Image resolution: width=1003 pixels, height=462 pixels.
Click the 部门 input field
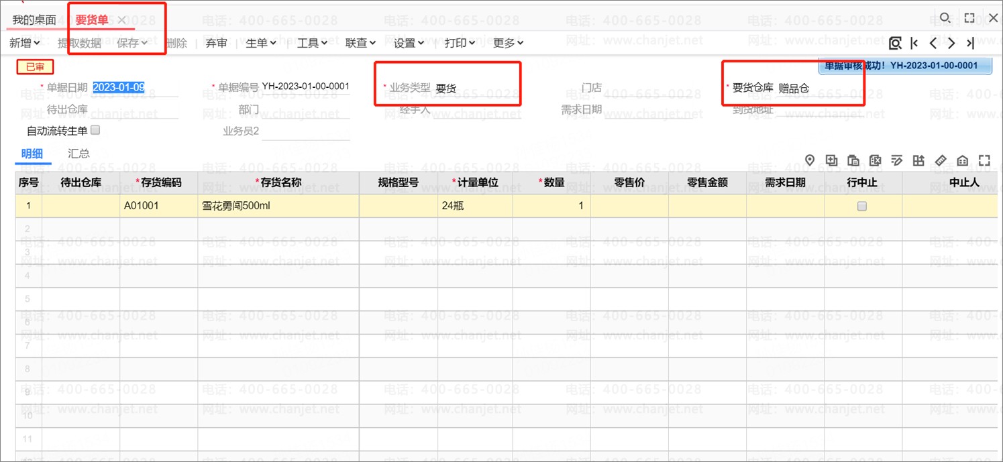point(306,109)
